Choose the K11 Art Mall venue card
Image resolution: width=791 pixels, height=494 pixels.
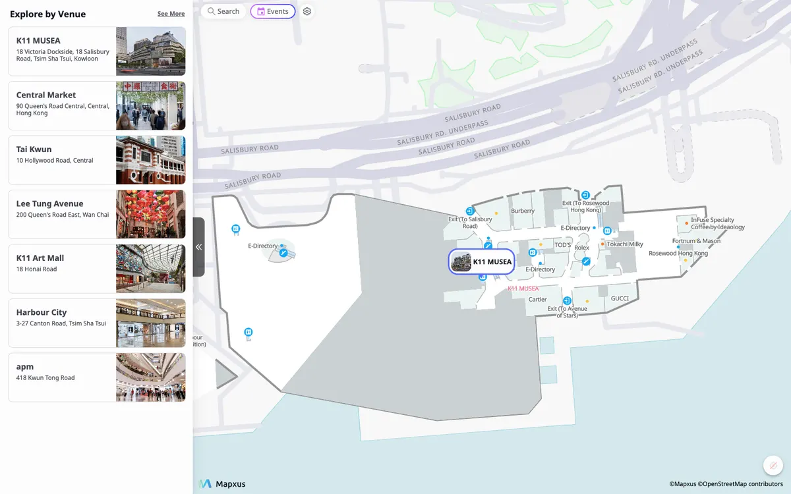pos(97,269)
